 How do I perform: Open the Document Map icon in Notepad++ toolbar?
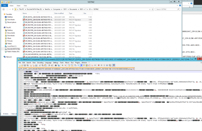point(87,65)
